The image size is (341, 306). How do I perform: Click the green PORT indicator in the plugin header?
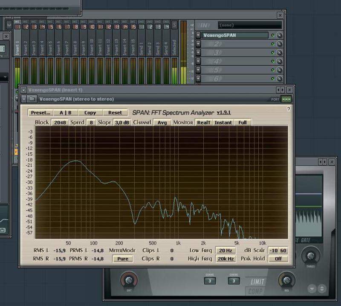pos(286,99)
